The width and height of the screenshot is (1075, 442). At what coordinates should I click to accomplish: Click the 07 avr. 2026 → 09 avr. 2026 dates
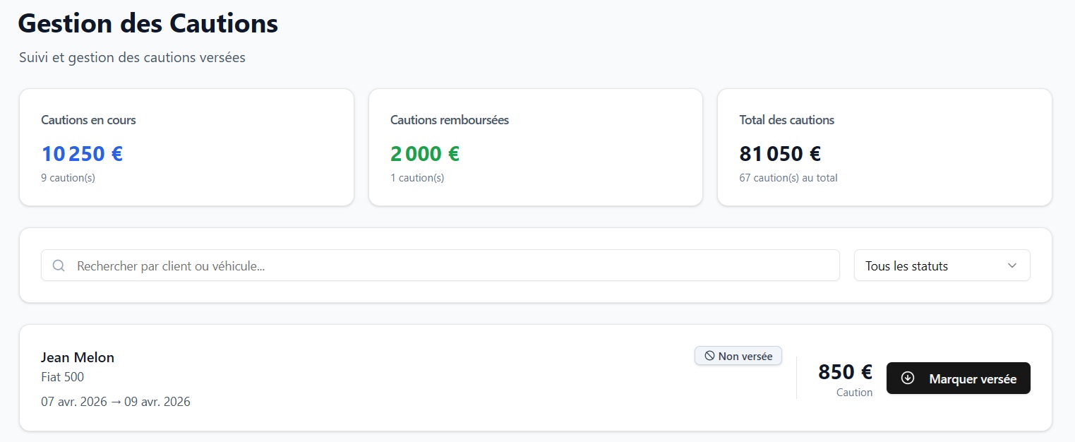[x=116, y=402]
